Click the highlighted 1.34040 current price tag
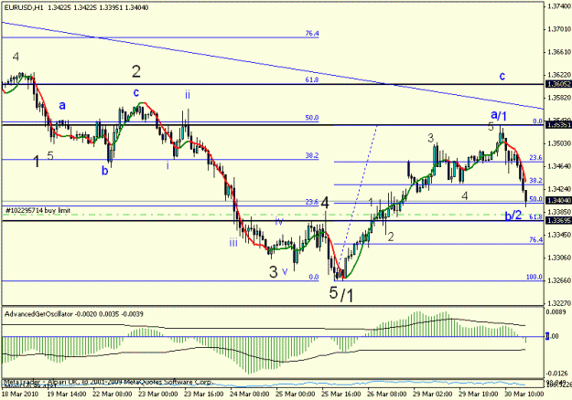572x400 pixels. pos(557,200)
